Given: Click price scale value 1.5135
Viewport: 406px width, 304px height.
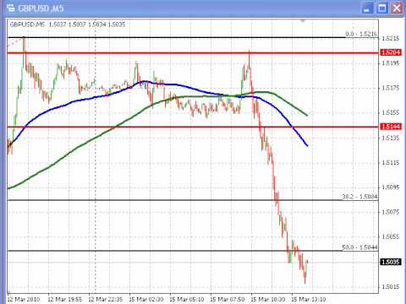Looking at the screenshot, I should point(391,138).
